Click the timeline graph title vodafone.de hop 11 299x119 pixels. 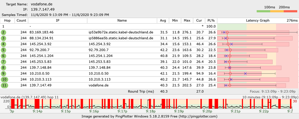click(x=30, y=97)
